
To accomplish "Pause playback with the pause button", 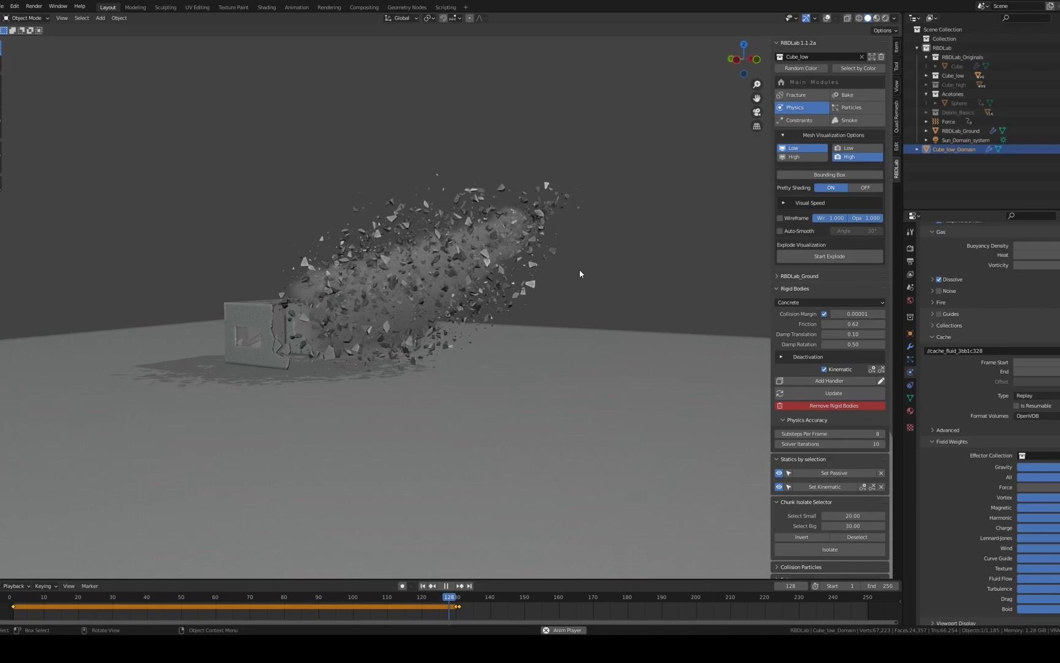I will coord(446,586).
